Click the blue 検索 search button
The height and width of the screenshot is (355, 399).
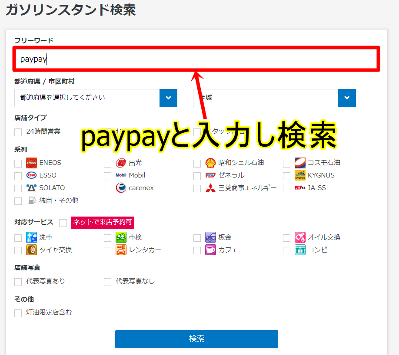coord(196,339)
